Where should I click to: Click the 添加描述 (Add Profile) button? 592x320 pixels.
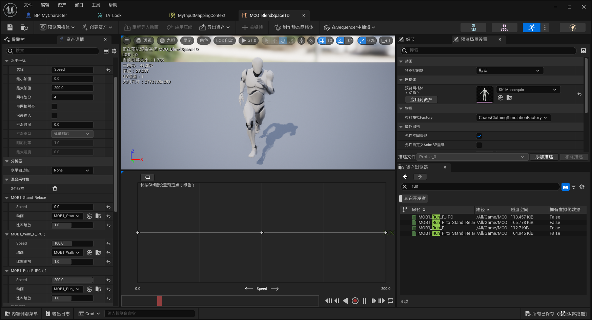pos(544,157)
